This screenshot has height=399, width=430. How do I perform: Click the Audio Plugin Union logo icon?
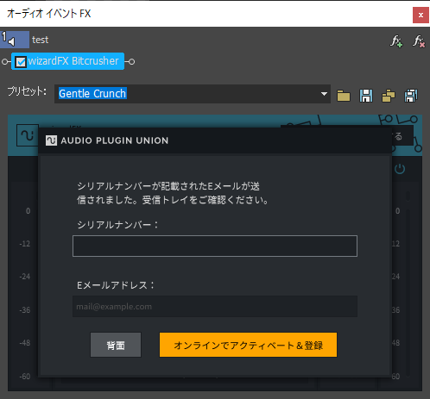[x=52, y=140]
